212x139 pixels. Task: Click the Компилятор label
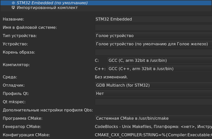coord(16,65)
